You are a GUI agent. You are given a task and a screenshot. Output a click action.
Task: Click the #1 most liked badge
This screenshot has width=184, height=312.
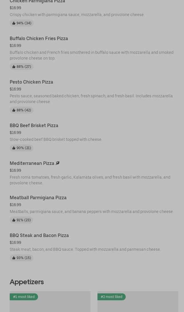pos(24,297)
